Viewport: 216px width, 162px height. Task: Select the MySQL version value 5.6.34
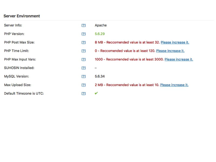(x=100, y=76)
